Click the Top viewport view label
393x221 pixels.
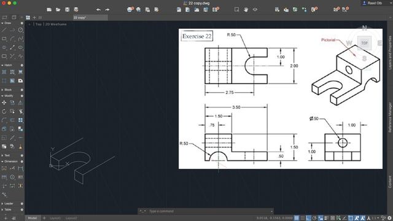click(x=38, y=25)
